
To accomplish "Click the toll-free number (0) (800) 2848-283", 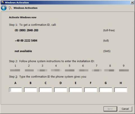I will coord(26,30).
